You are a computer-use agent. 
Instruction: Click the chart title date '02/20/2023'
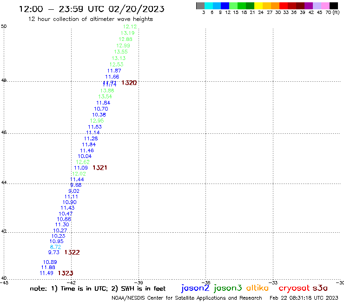point(136,9)
